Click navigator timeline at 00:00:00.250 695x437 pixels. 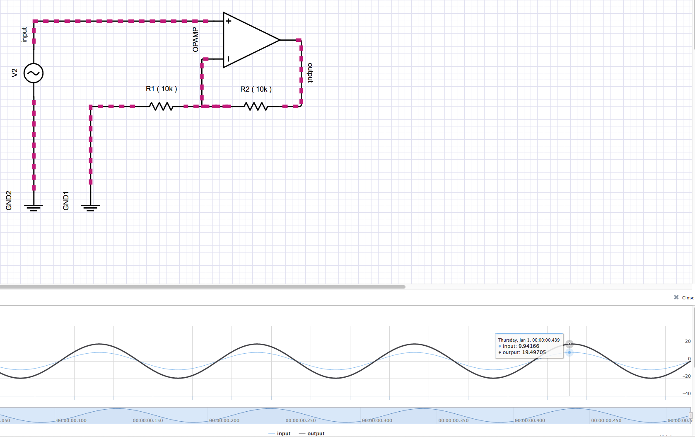[301, 420]
